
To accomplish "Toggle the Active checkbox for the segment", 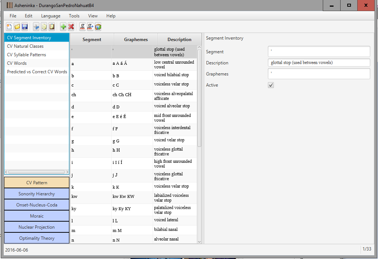I will click(271, 85).
